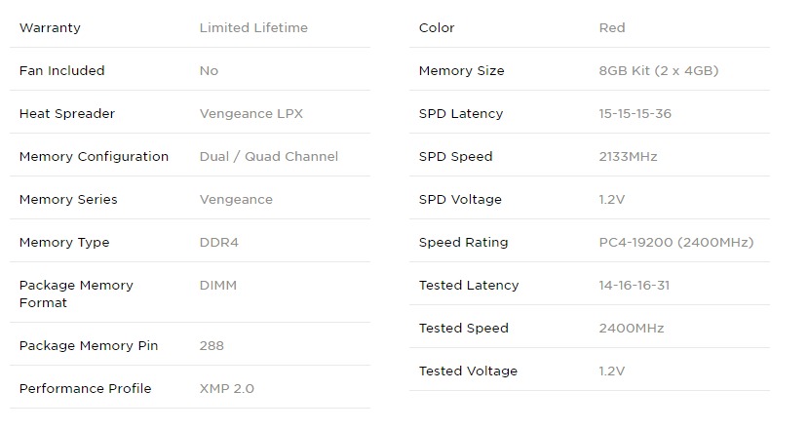Screen dimensions: 809x430
Task: Click the 288 pin count value
Action: 212,346
